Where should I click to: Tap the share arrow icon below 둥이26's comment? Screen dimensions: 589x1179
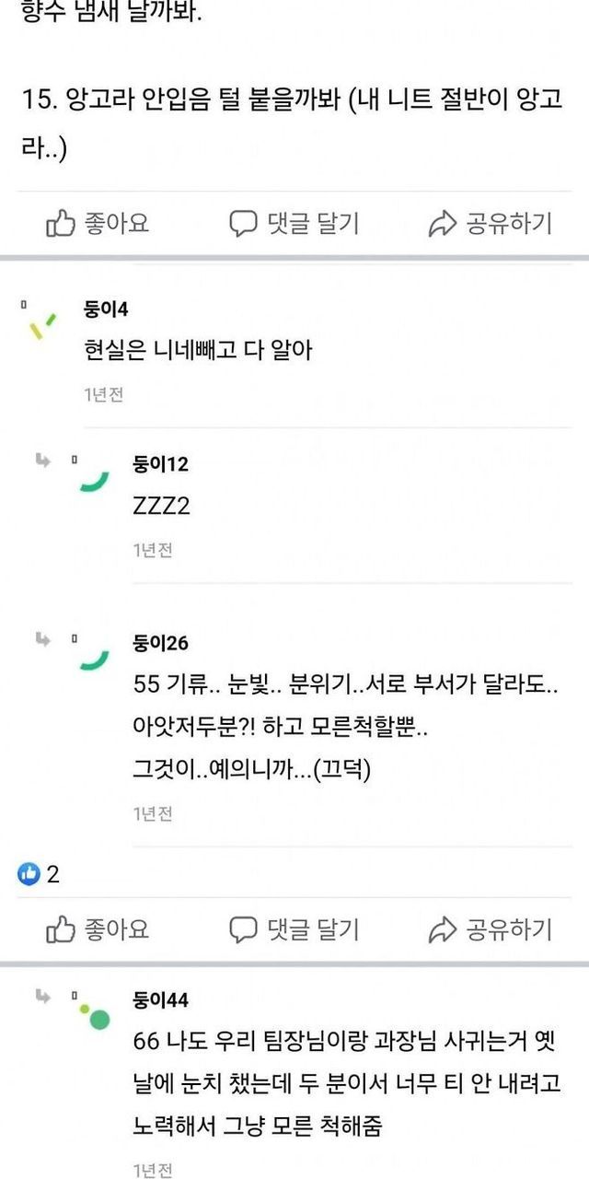click(x=444, y=929)
